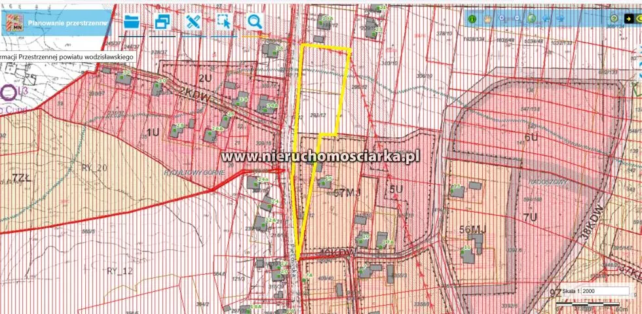Go to previous map view arrow
642x314 pixels.
[546, 19]
